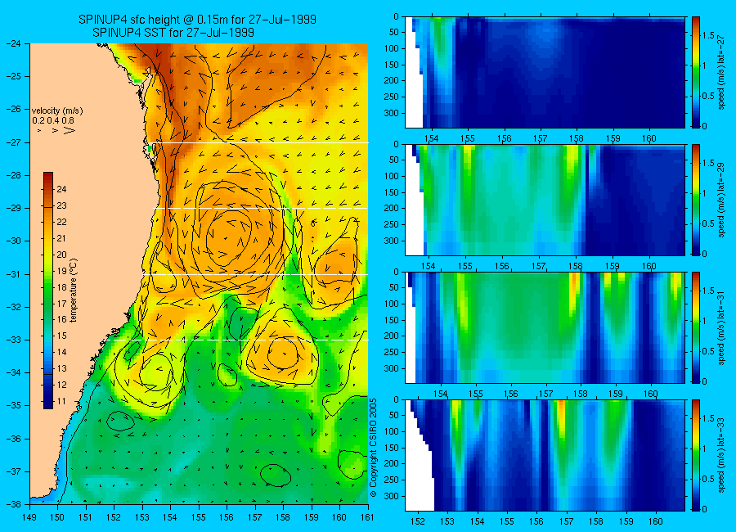Viewport: 736px width, 532px height.
Task: Click longitude 156 under the lat=-31 panel
Action: (510, 394)
